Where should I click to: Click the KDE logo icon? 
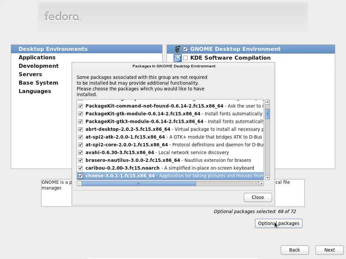click(x=177, y=58)
